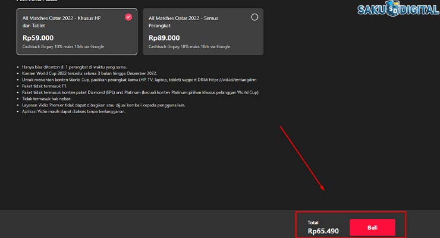
Task: Click the Beli button
Action: coord(372,227)
